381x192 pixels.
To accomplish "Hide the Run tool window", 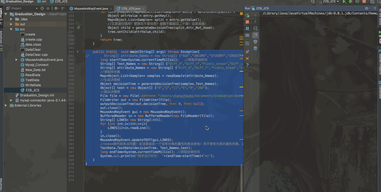I will click(374, 9).
